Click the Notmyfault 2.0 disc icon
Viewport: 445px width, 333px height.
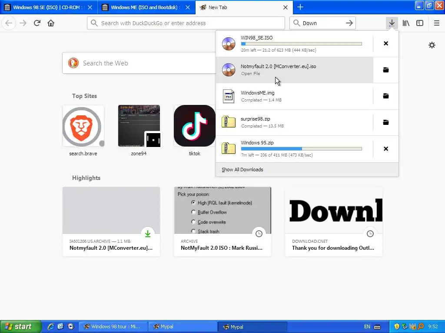point(229,70)
